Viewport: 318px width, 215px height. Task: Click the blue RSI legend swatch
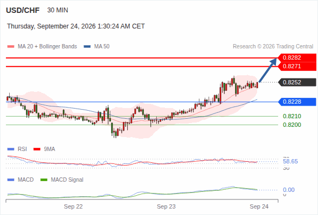(11, 149)
